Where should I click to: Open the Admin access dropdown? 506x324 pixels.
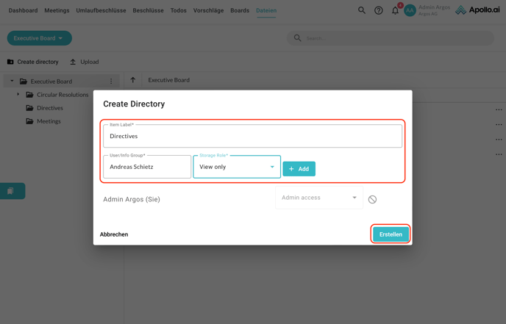tap(318, 198)
